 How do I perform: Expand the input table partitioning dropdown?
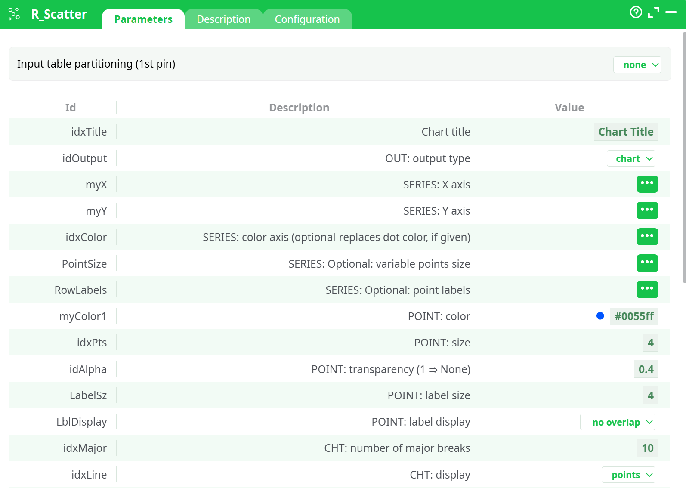(637, 65)
